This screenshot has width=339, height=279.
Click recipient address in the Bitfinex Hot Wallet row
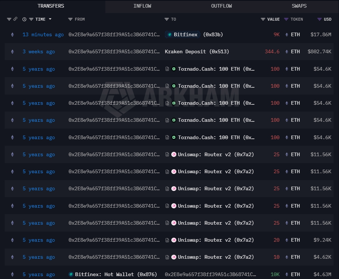point(210,274)
